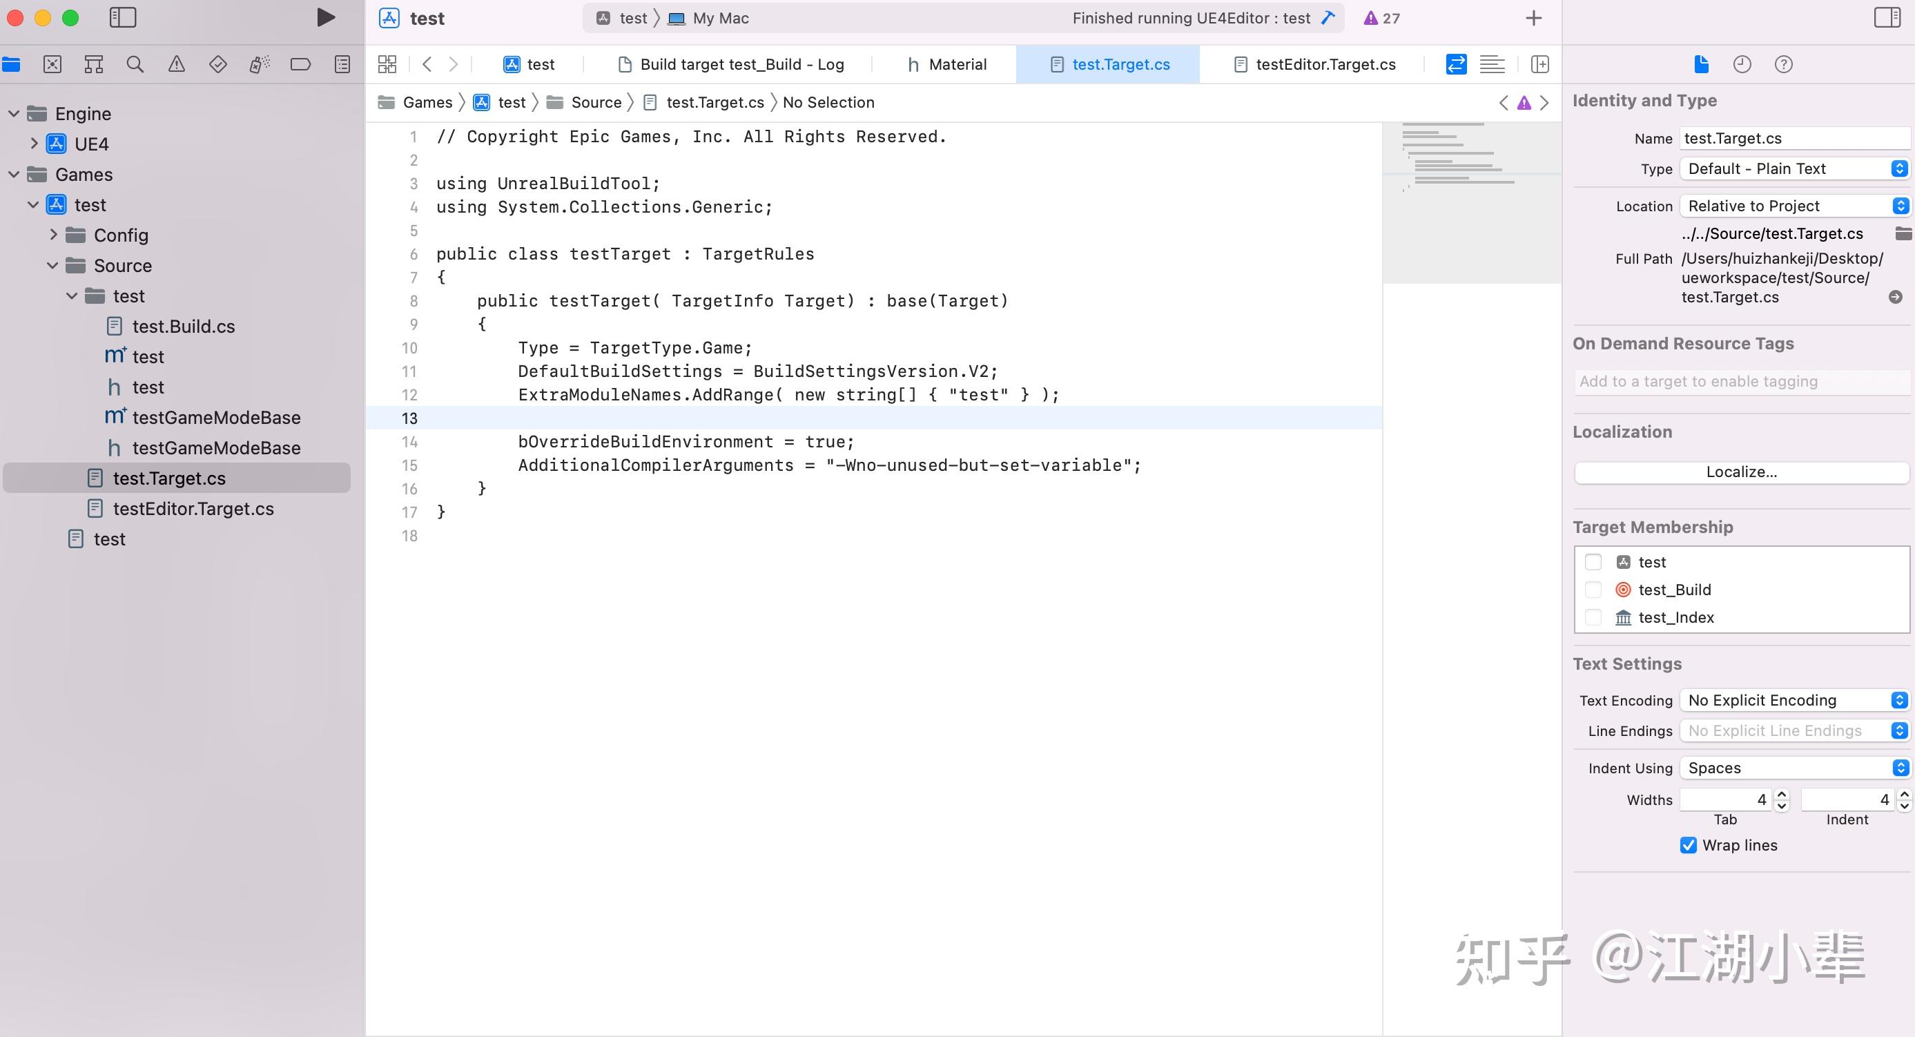Adjust Indent width stepper
This screenshot has width=1915, height=1037.
pyautogui.click(x=1904, y=800)
